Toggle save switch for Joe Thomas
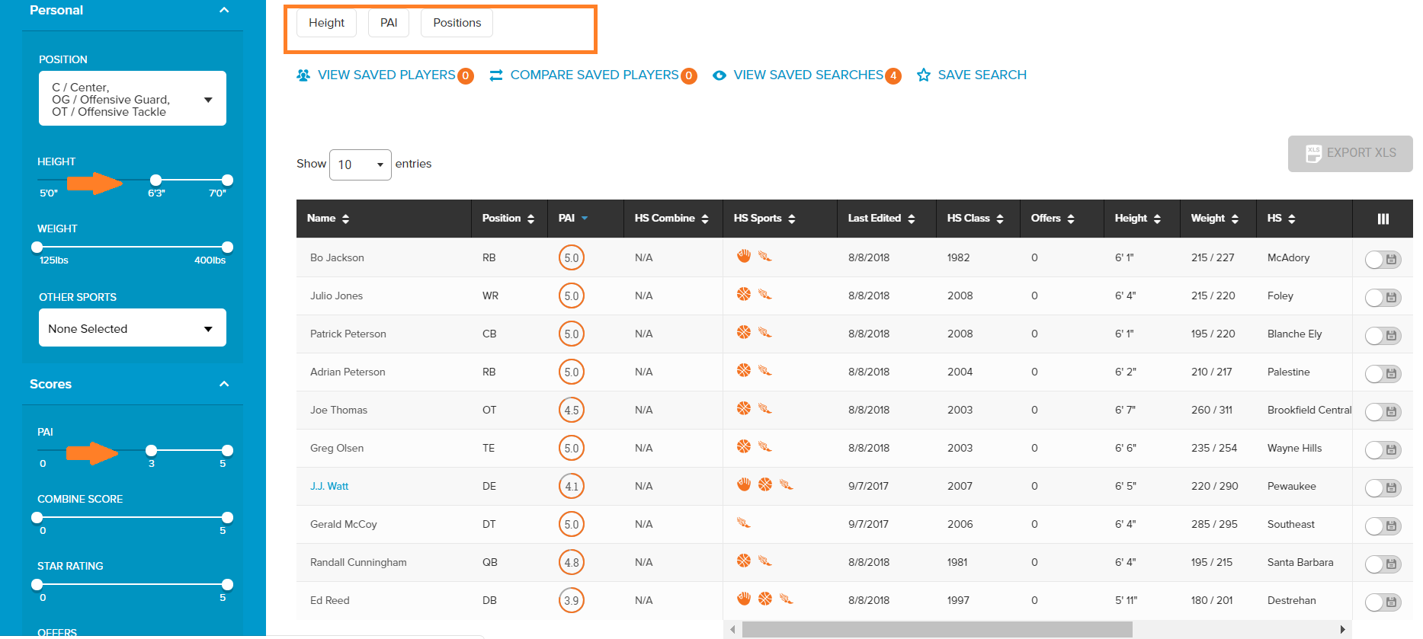Screen dimensions: 1423x639 click(1383, 412)
